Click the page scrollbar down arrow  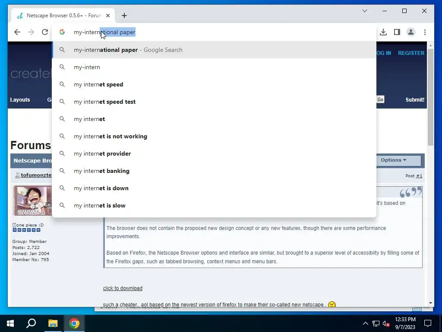(x=430, y=303)
